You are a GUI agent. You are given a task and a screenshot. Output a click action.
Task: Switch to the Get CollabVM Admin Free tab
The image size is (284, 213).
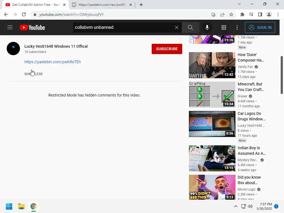coord(36,5)
